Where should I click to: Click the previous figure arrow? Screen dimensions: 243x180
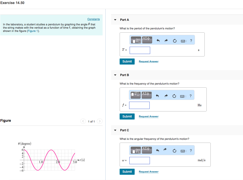pyautogui.click(x=83, y=121)
